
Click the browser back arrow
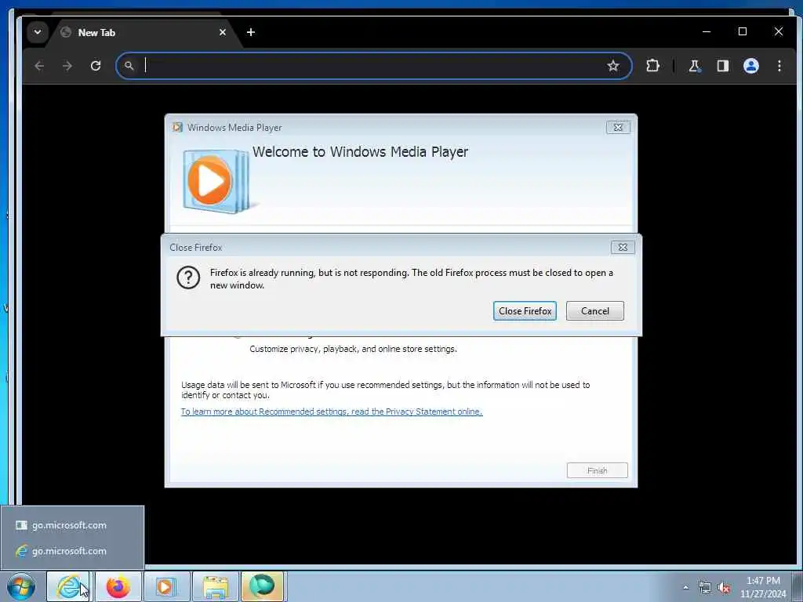pyautogui.click(x=39, y=66)
